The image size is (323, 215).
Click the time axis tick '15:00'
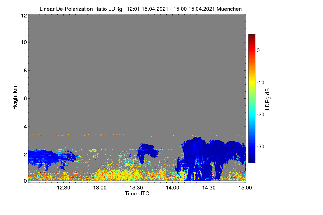point(245,188)
